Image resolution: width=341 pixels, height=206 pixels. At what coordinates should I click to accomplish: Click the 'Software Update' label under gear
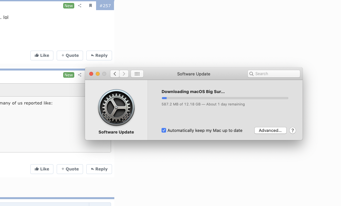pos(116,132)
